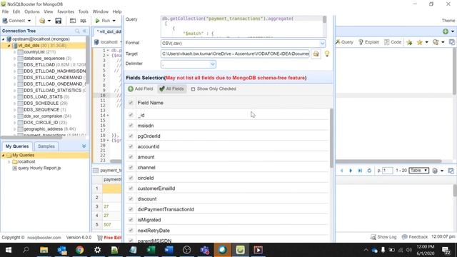Click the Query button in right toolbar
Viewport: 457px width, 257px height.
[x=344, y=42]
